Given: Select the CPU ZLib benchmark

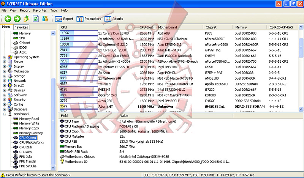Looking at the screenshot, I should click(25, 147).
